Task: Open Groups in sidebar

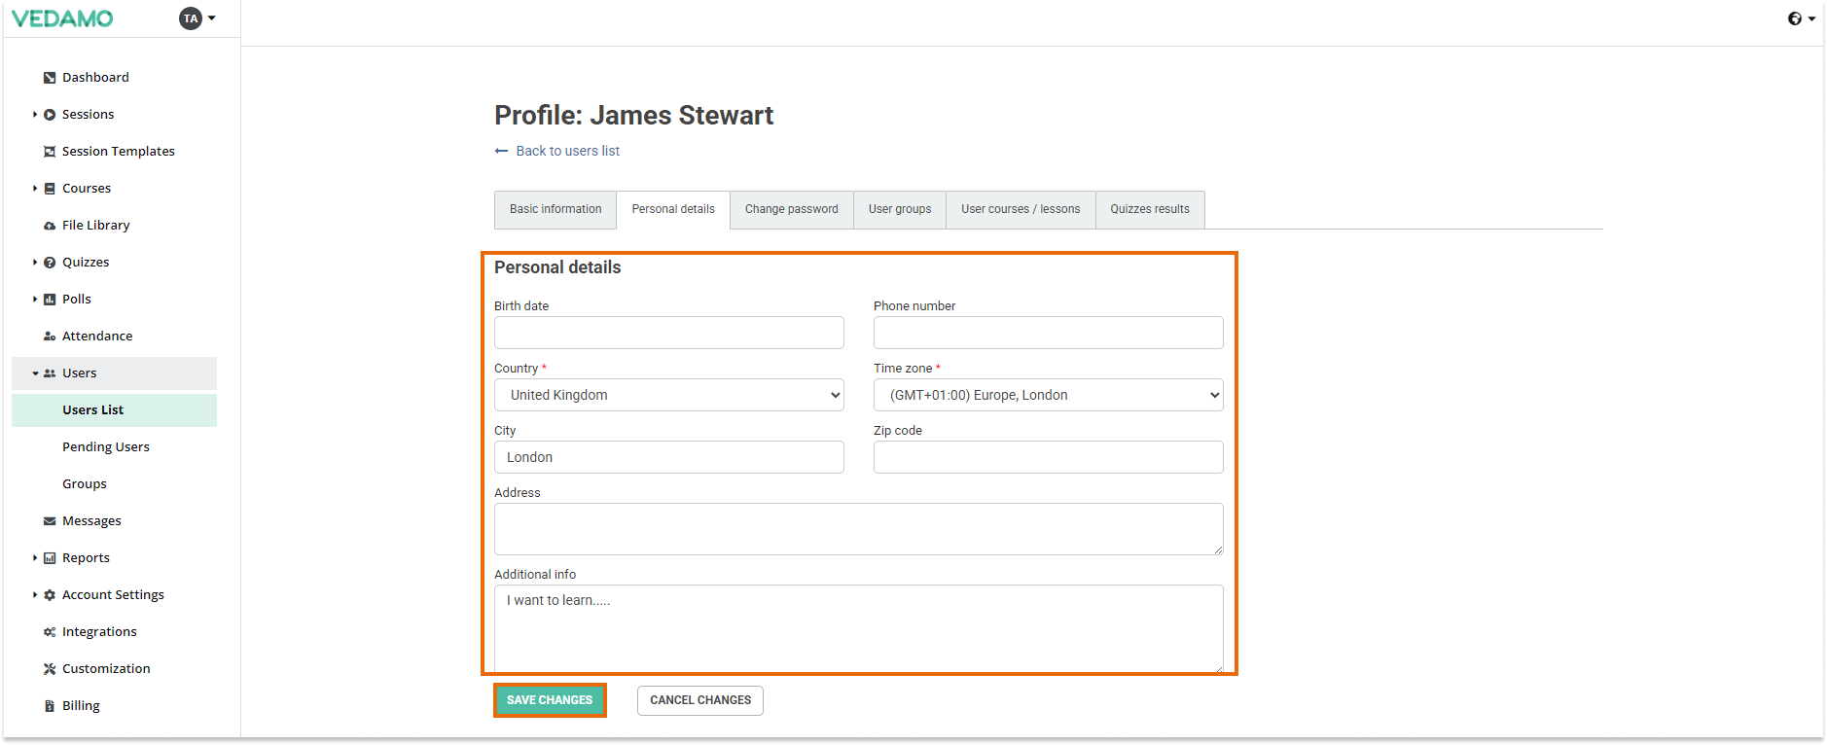Action: [x=85, y=484]
